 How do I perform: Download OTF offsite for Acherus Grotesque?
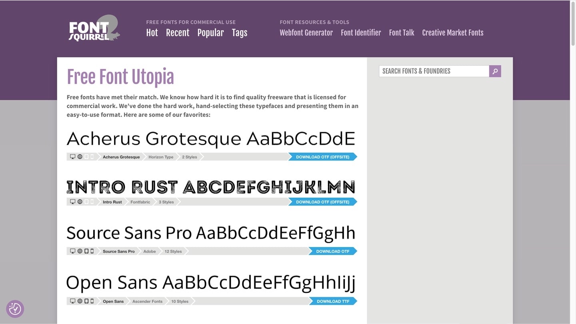click(322, 157)
